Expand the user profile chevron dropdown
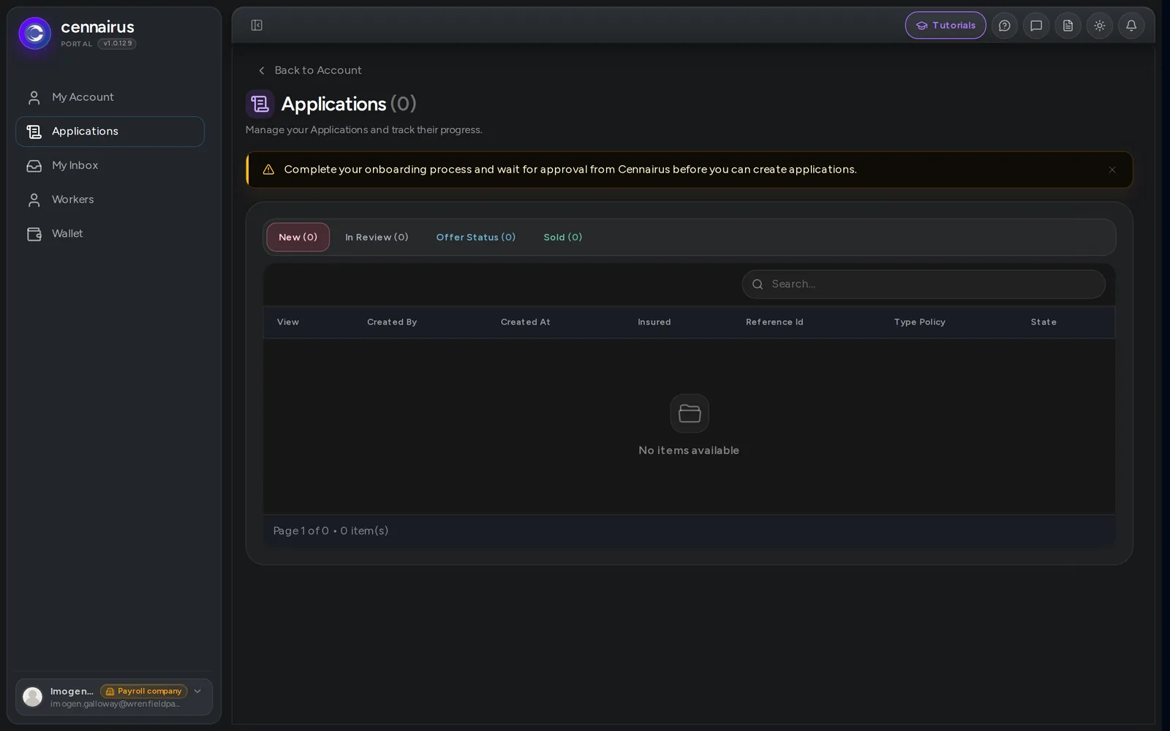The height and width of the screenshot is (731, 1170). pyautogui.click(x=197, y=692)
